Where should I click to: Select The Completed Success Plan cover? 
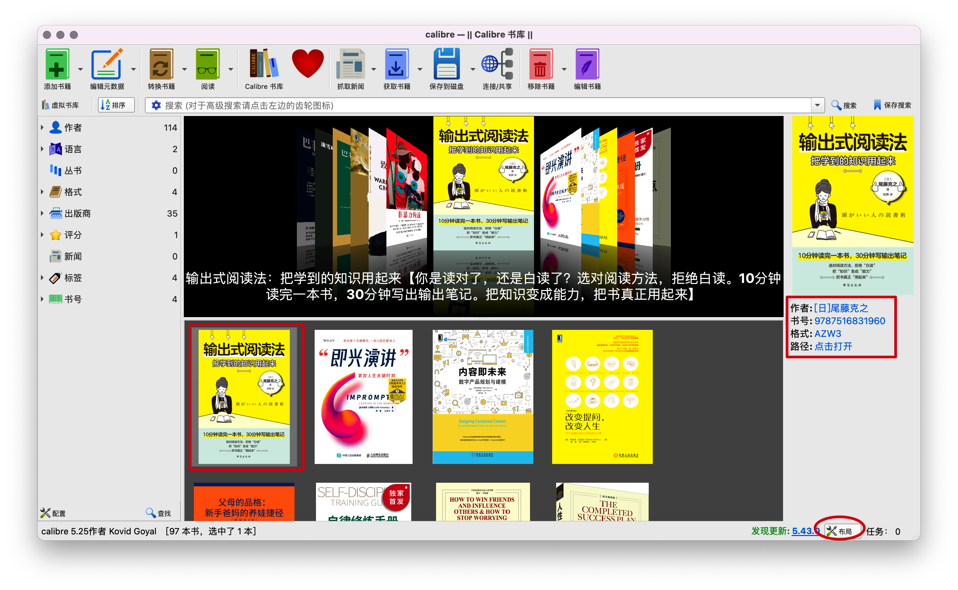(602, 502)
